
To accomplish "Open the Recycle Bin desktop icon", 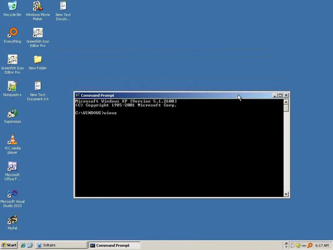I will click(12, 9).
